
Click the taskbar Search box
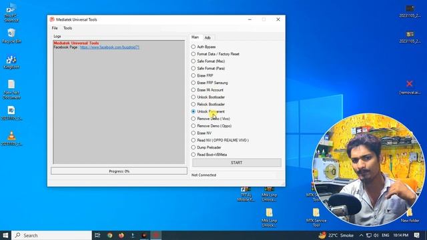52,235
